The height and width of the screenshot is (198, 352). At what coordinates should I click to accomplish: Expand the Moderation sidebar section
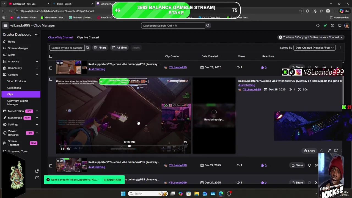37,118
